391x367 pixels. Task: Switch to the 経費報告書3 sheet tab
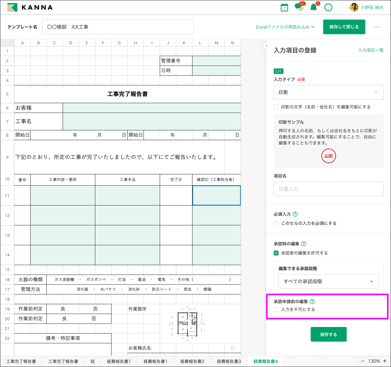tap(229, 361)
